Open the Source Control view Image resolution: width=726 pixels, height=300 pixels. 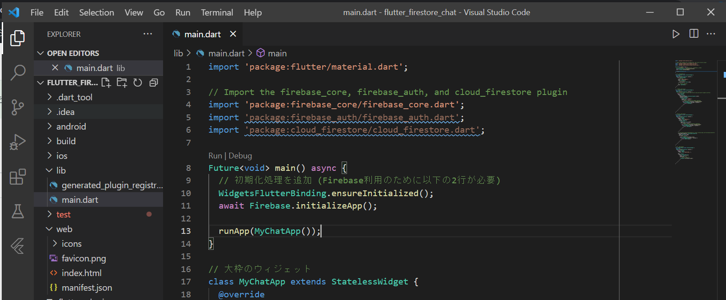17,107
